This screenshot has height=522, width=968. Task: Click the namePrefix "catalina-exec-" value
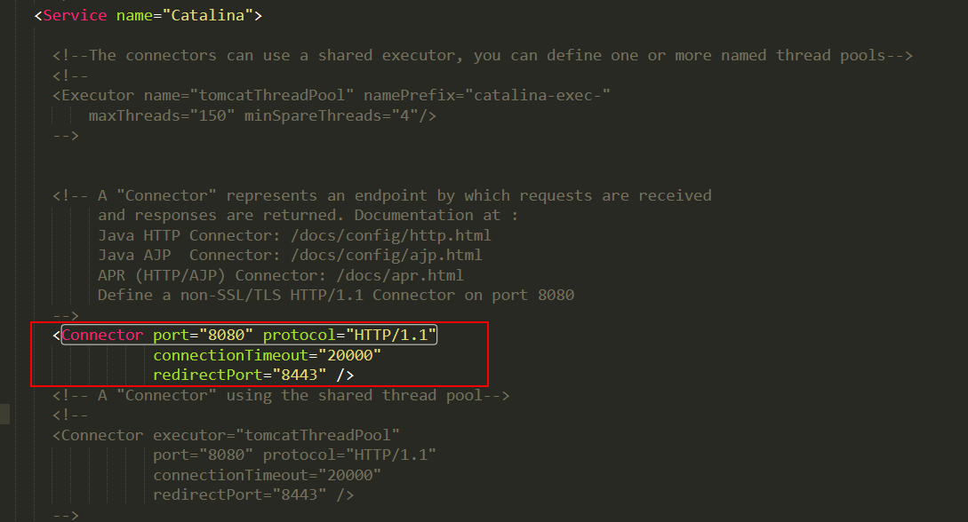(537, 96)
